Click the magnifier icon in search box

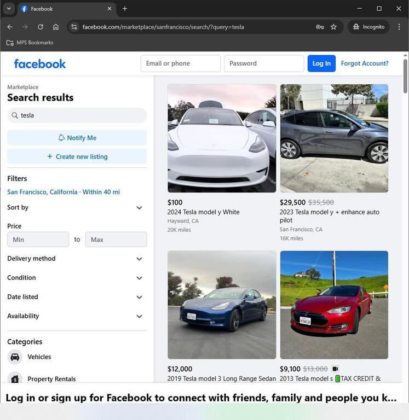click(15, 115)
